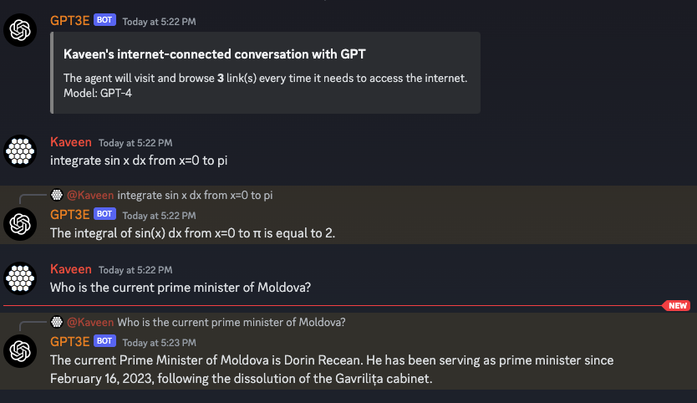Click the @Kaveen mention in the Moldova reply
Image resolution: width=697 pixels, height=403 pixels.
click(x=90, y=322)
